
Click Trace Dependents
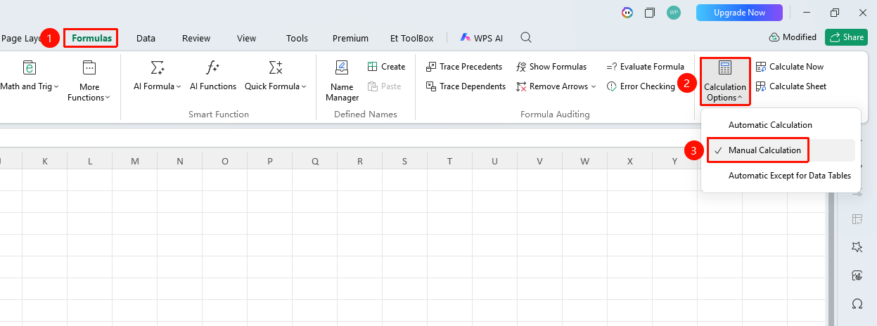[466, 86]
